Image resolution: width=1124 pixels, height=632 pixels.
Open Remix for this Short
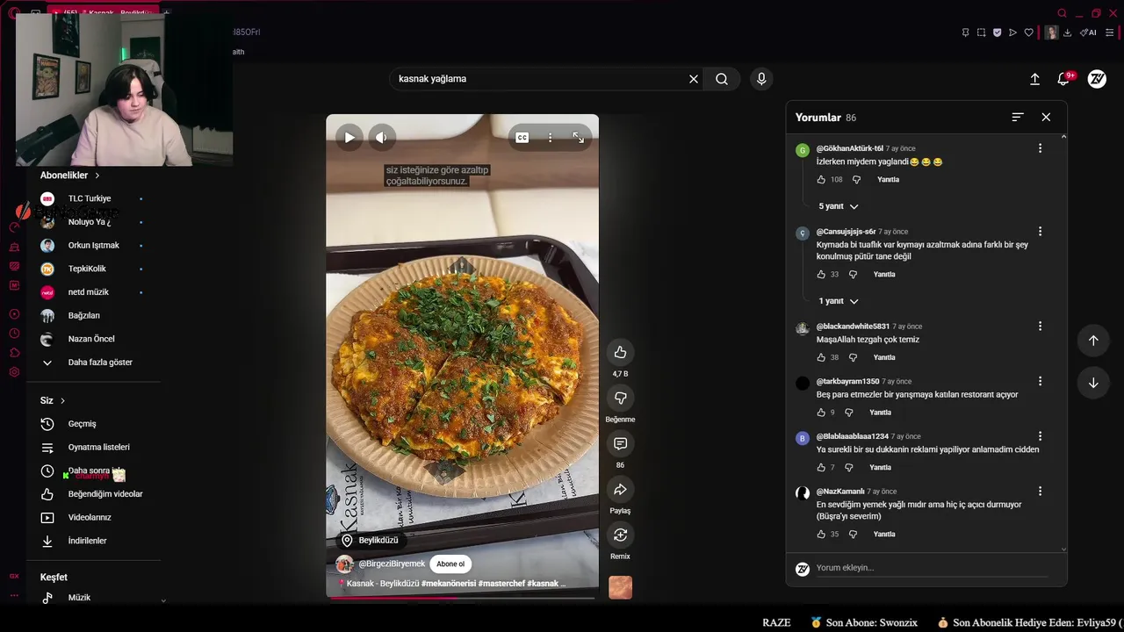620,535
